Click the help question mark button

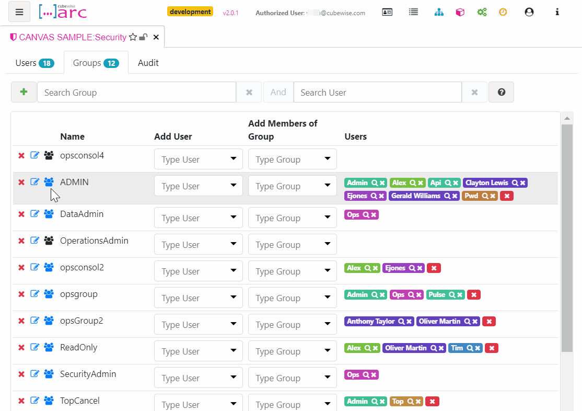pyautogui.click(x=502, y=92)
